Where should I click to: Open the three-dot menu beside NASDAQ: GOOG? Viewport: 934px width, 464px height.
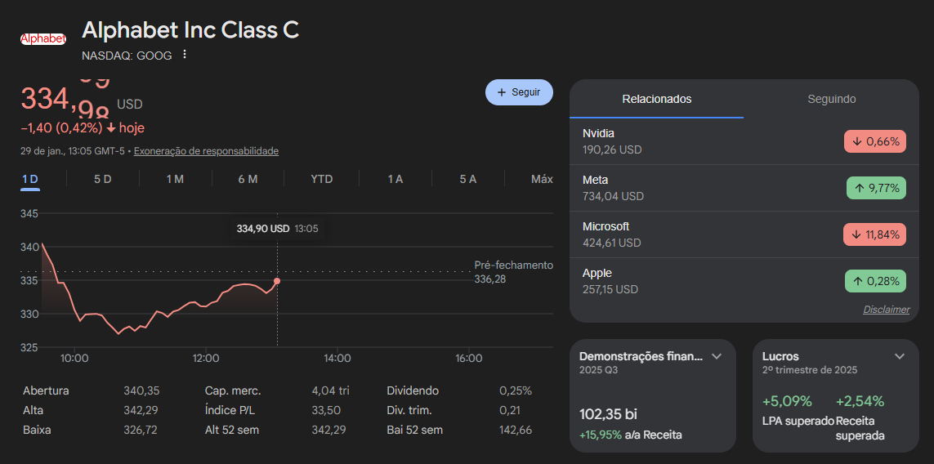tap(185, 55)
